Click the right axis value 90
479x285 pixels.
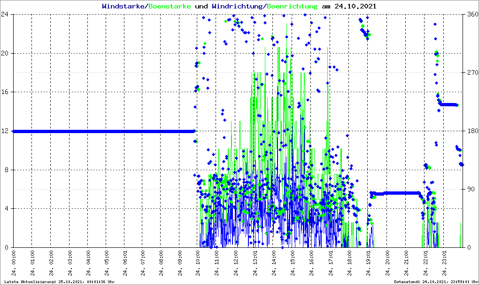(471, 189)
